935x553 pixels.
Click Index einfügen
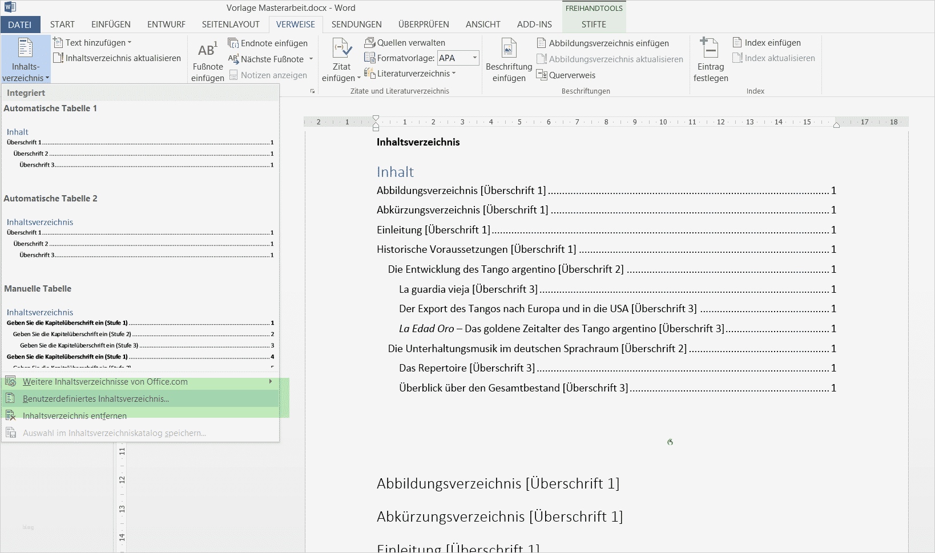767,42
